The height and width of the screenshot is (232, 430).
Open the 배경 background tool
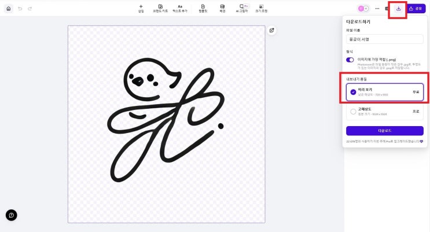click(x=222, y=8)
